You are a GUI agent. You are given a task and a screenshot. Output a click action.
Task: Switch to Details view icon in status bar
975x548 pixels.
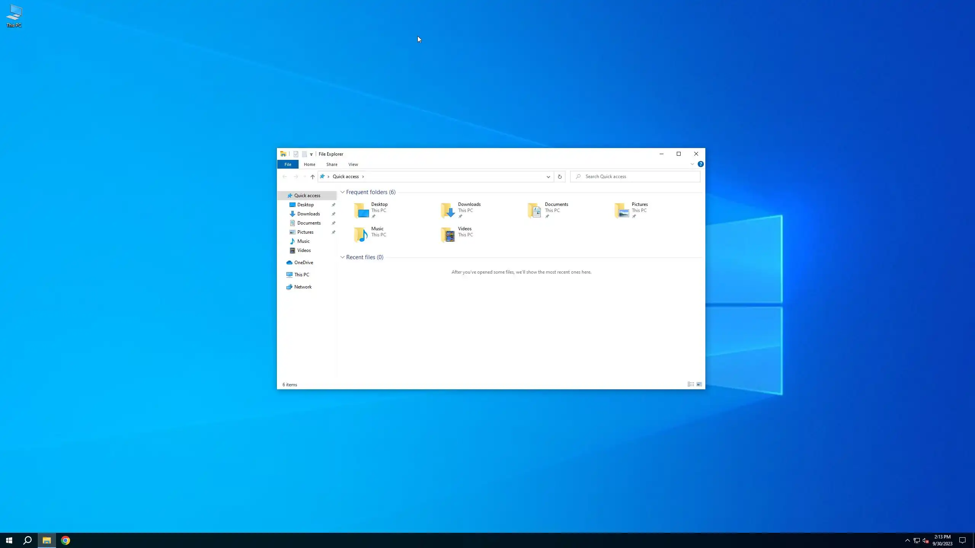(x=690, y=384)
